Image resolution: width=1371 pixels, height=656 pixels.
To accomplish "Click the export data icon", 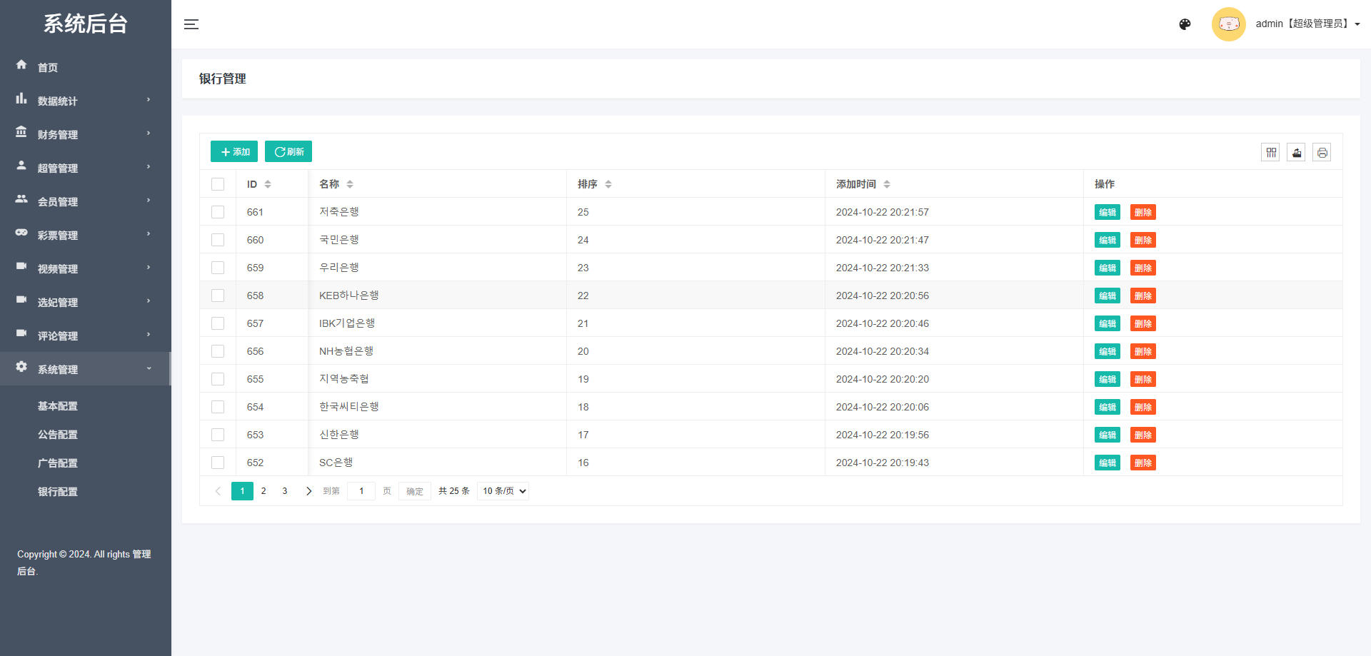I will pos(1296,152).
